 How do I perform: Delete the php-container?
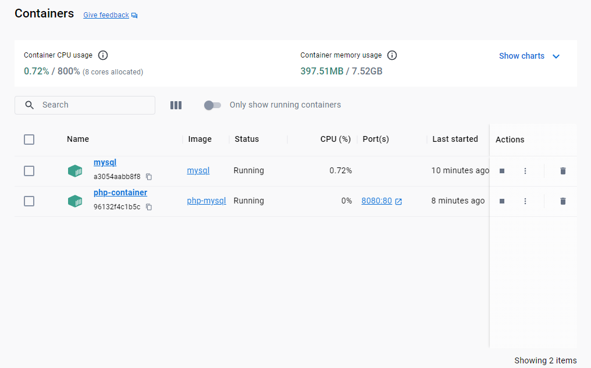point(562,201)
